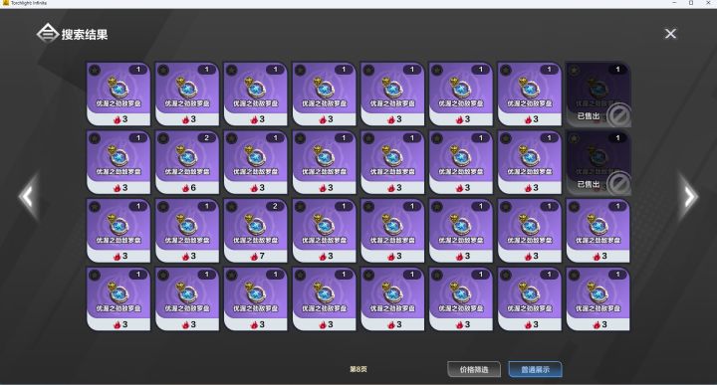
Task: Click the 搜索结果 heading logo icon
Action: coord(47,34)
